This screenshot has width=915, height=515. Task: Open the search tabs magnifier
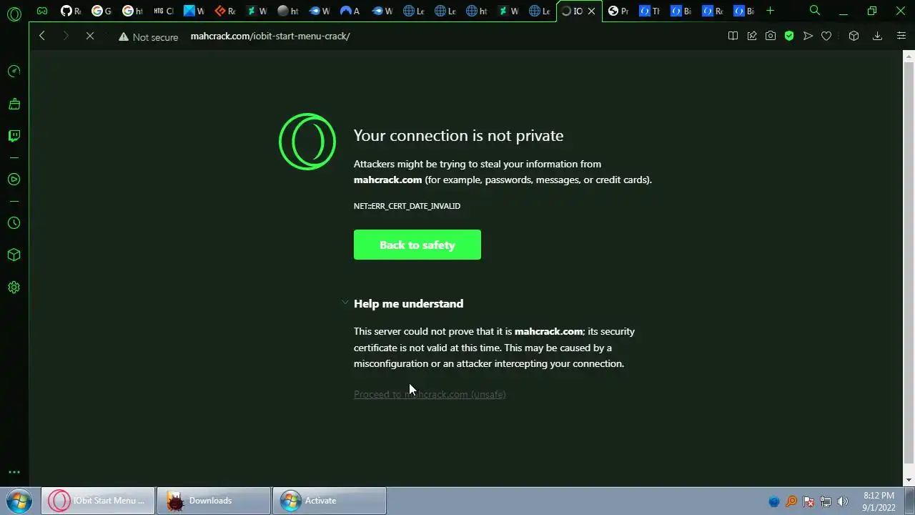coord(815,11)
